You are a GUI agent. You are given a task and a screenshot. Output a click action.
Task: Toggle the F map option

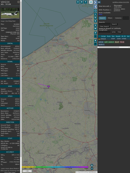tap(95, 44)
